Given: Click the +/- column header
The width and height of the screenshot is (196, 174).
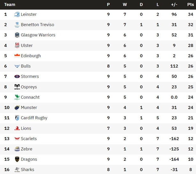Looking at the screenshot, I should tap(174, 4).
